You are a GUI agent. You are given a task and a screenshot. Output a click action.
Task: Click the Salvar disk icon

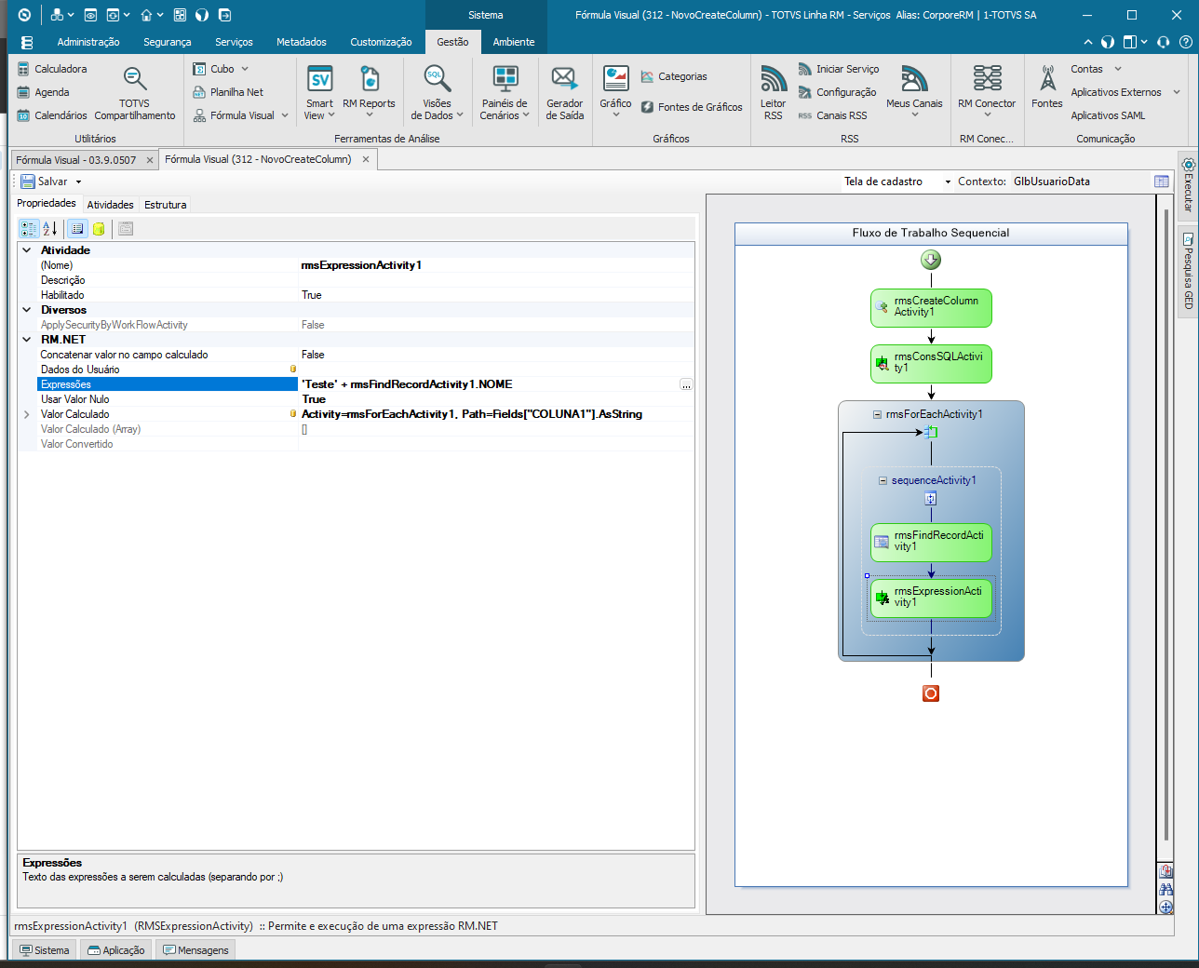[x=28, y=181]
